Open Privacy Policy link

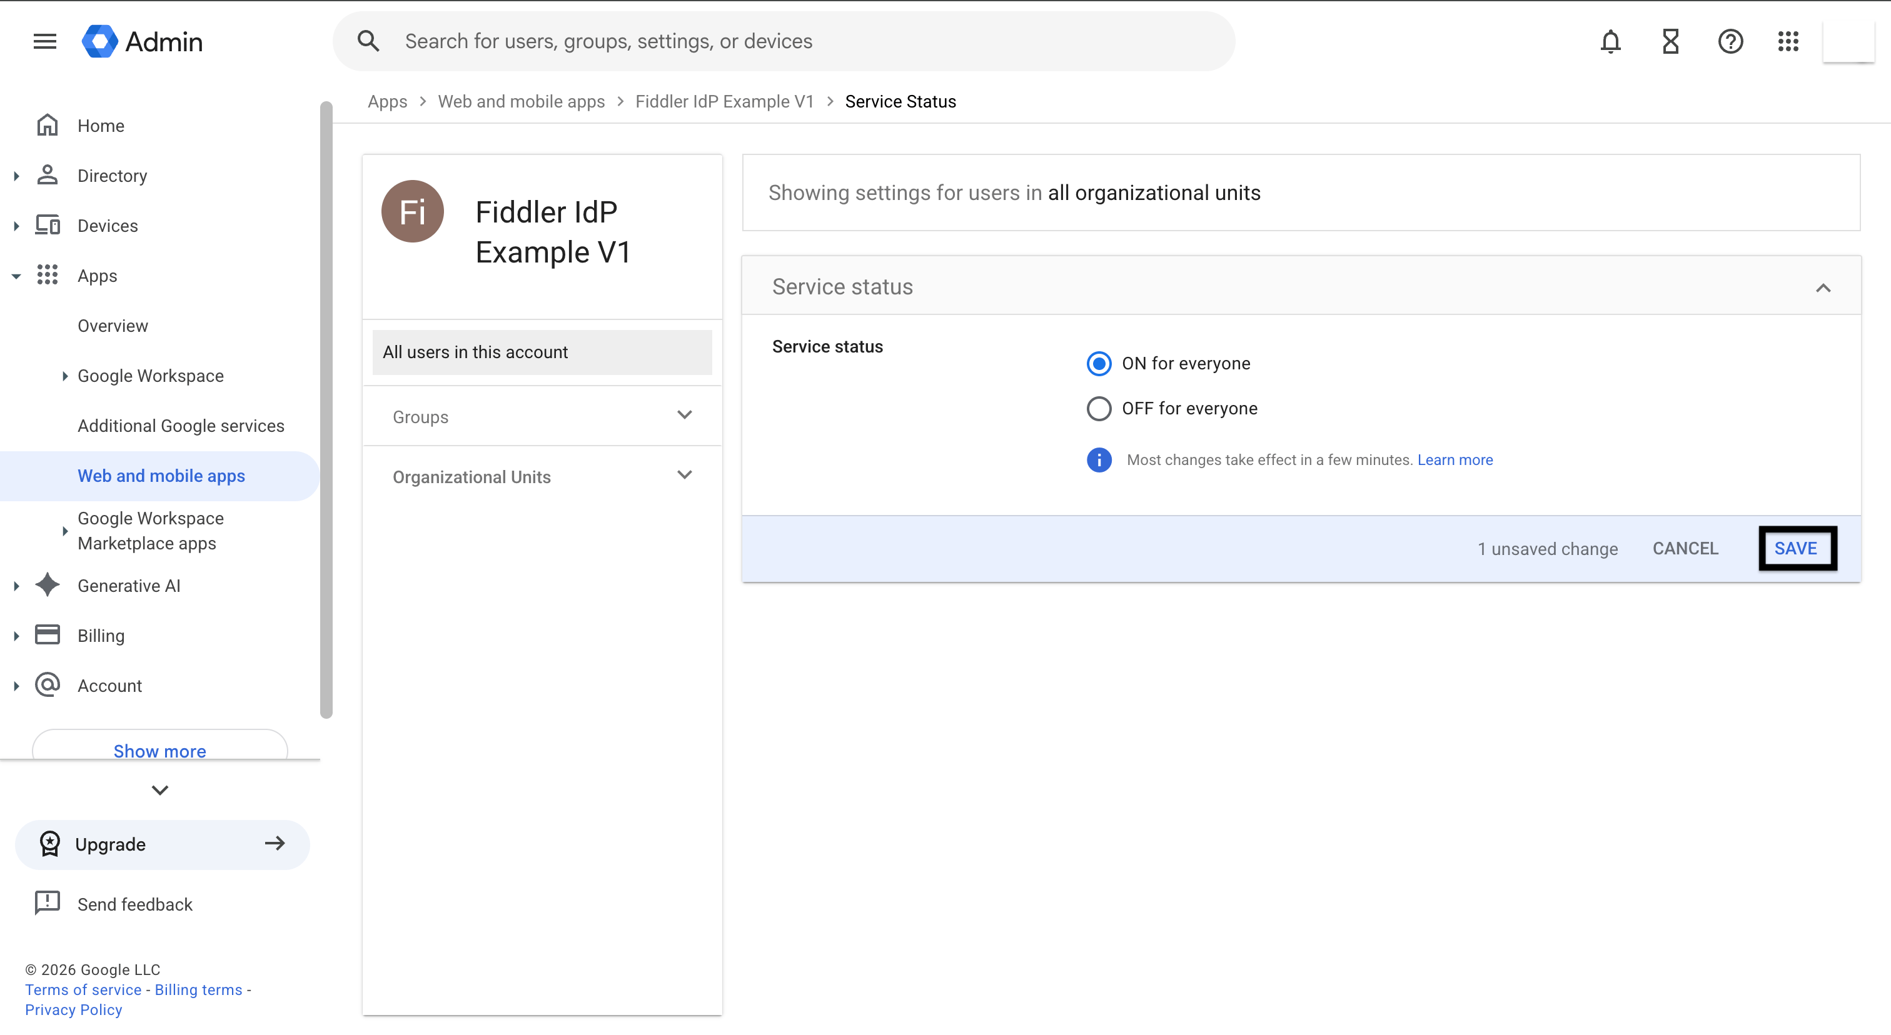point(73,1009)
